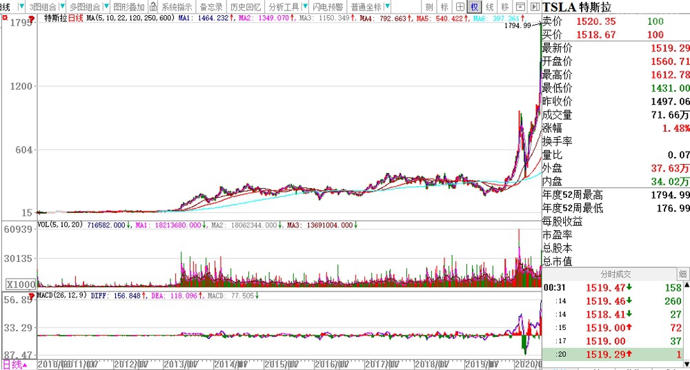
Task: Open the 普通坐标 coordinate dropdown
Action: [x=386, y=6]
